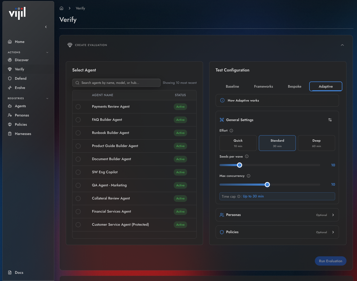This screenshot has height=281, width=357.
Task: Choose Standard 30 min effort
Action: point(277,143)
